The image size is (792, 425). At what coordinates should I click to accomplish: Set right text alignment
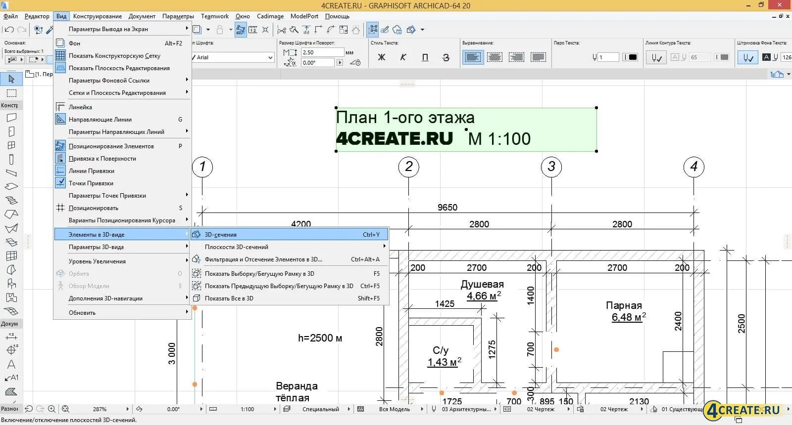516,57
